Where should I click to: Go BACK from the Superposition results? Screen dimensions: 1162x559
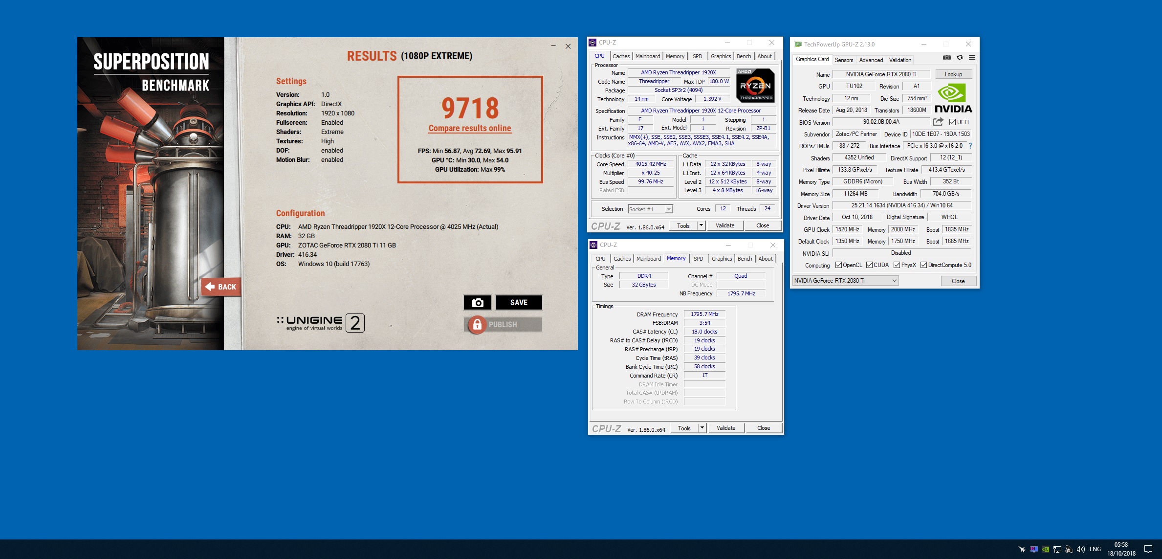(x=221, y=287)
